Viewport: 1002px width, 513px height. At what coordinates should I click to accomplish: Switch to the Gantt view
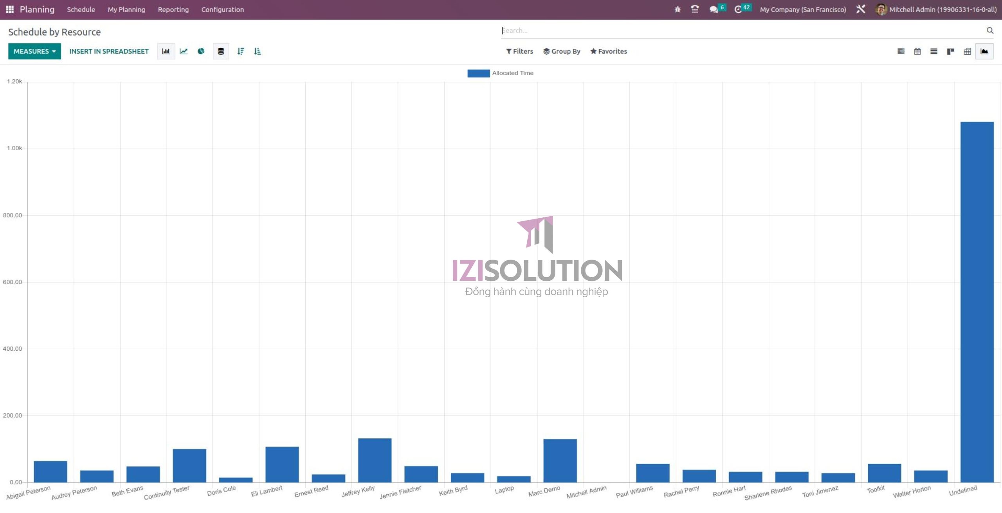point(901,51)
